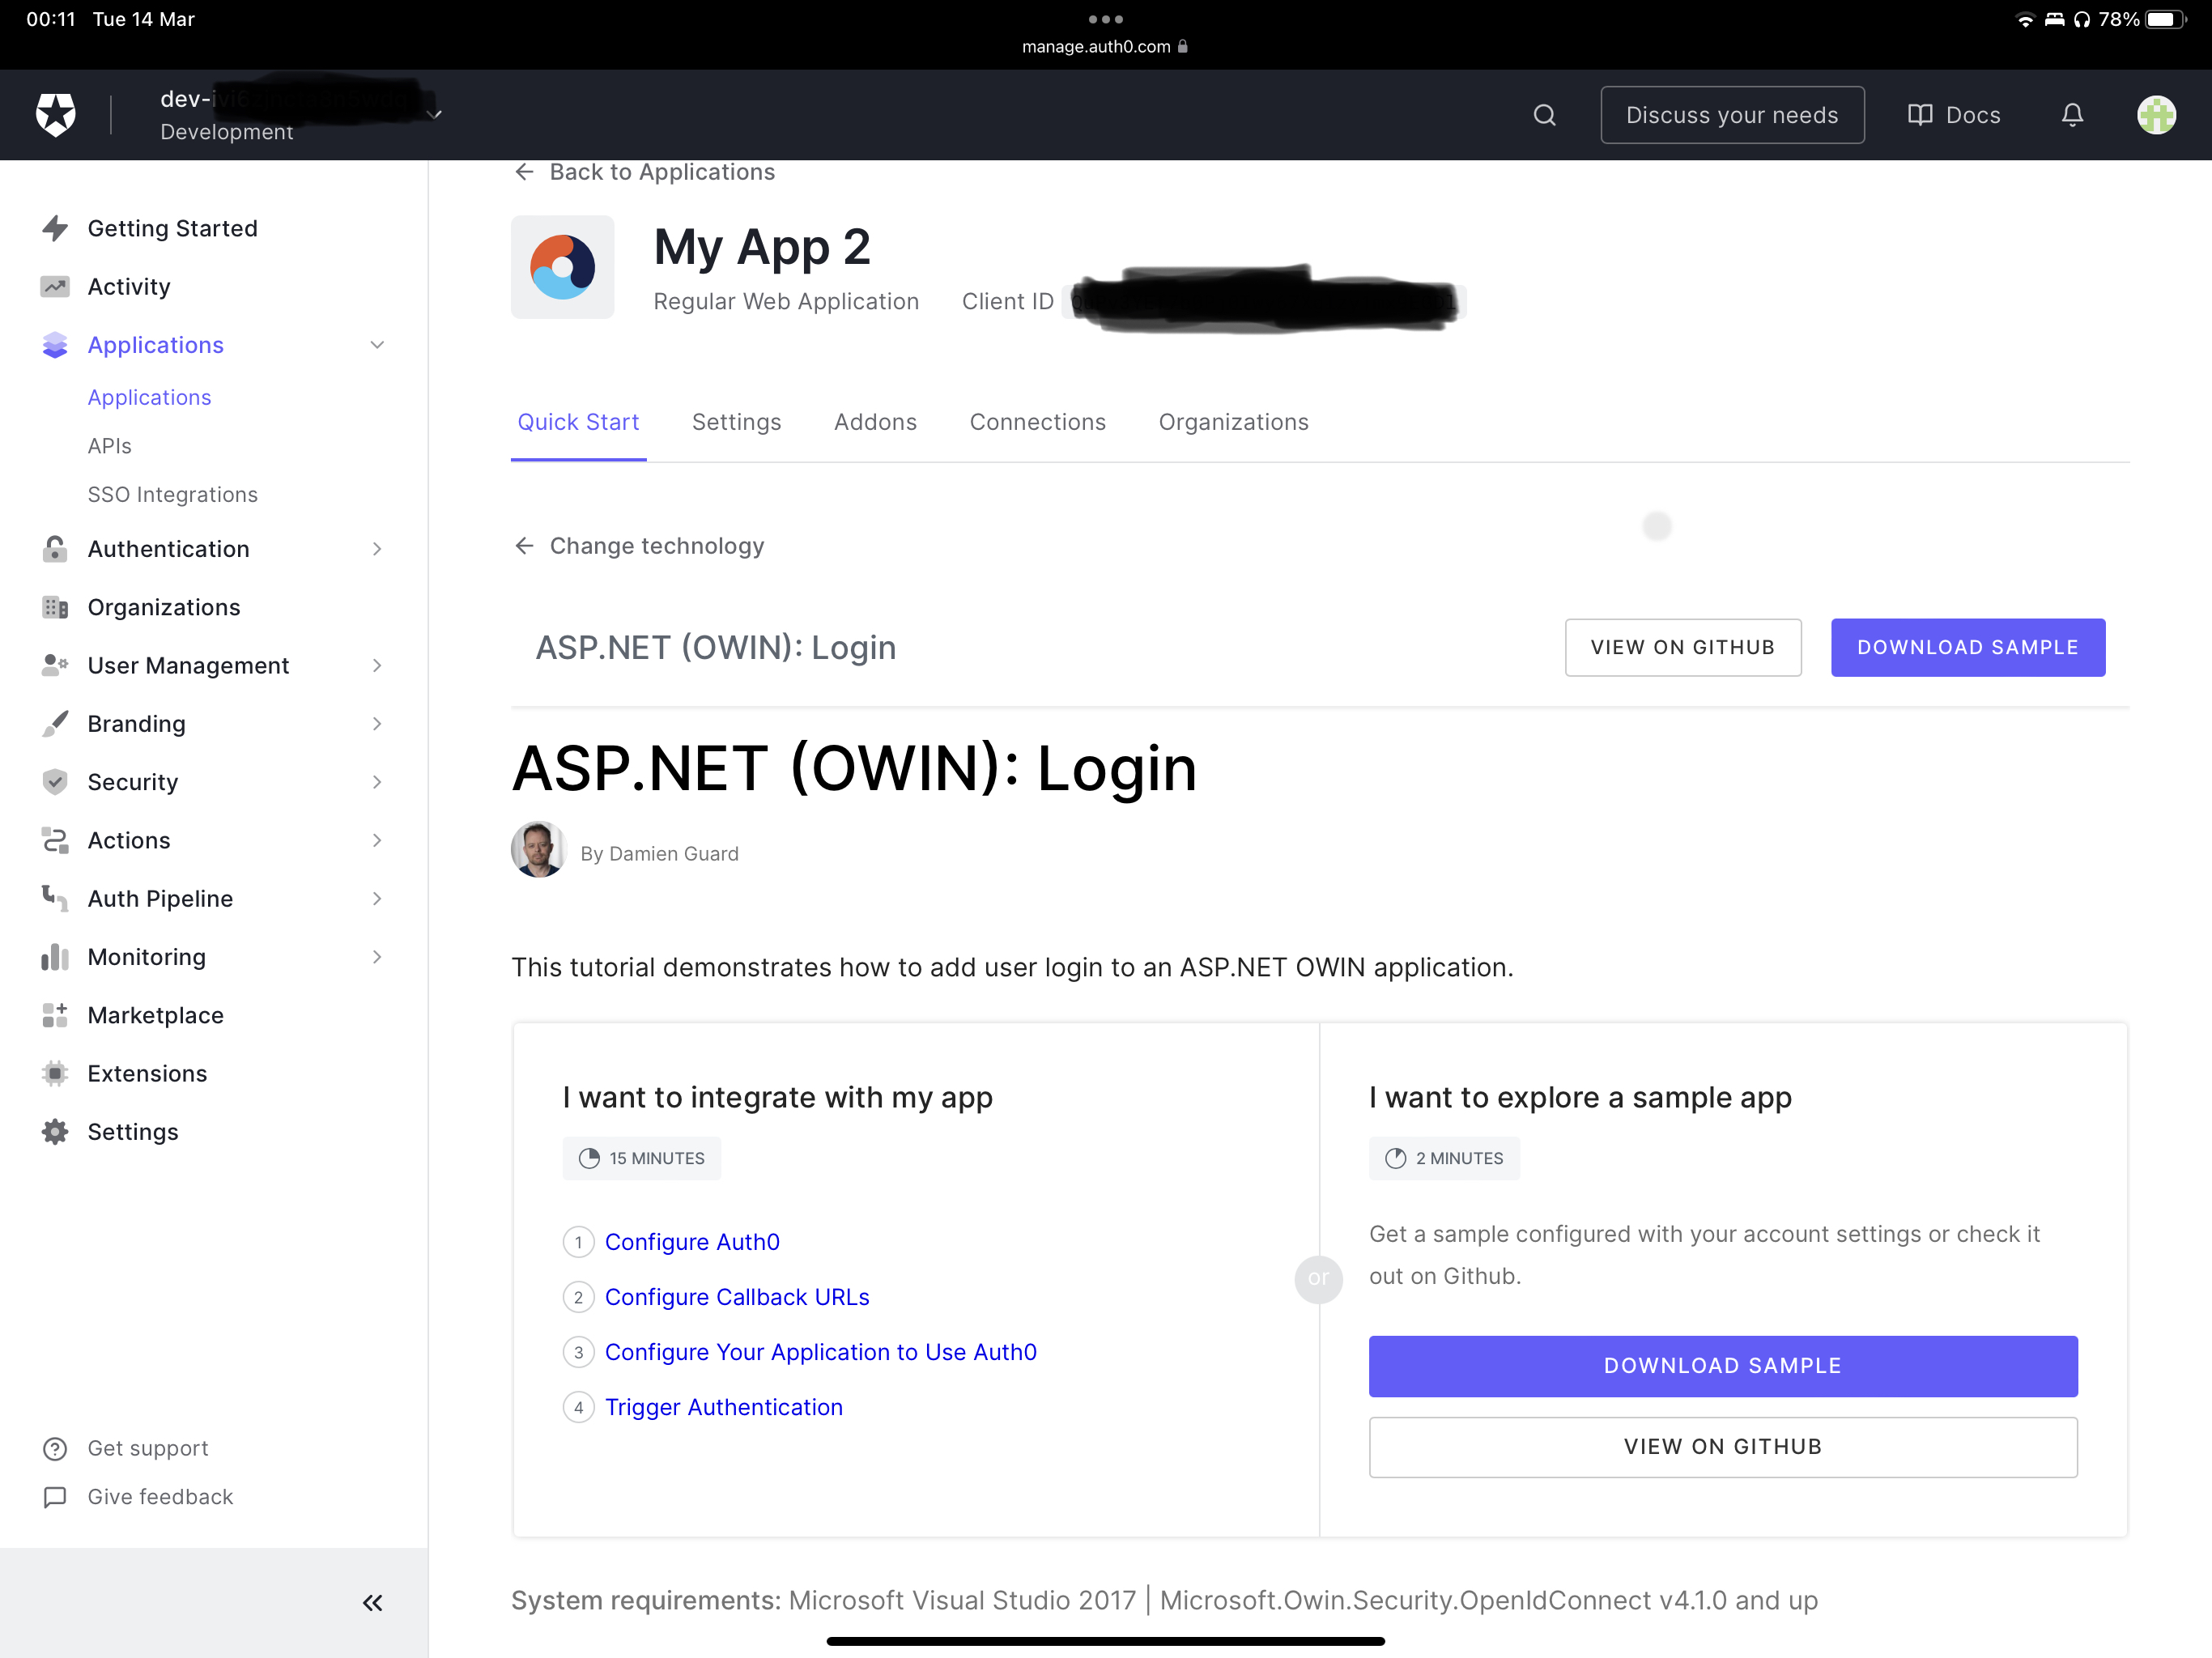Click the Organizations building icon
The height and width of the screenshot is (1658, 2212).
point(56,607)
